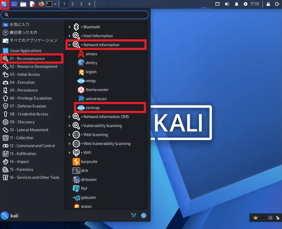Screen dimensions: 282x229
Task: Click the Kali dragon menu icon
Action: coord(4,4)
